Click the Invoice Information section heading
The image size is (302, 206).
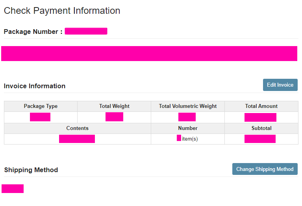(x=35, y=86)
